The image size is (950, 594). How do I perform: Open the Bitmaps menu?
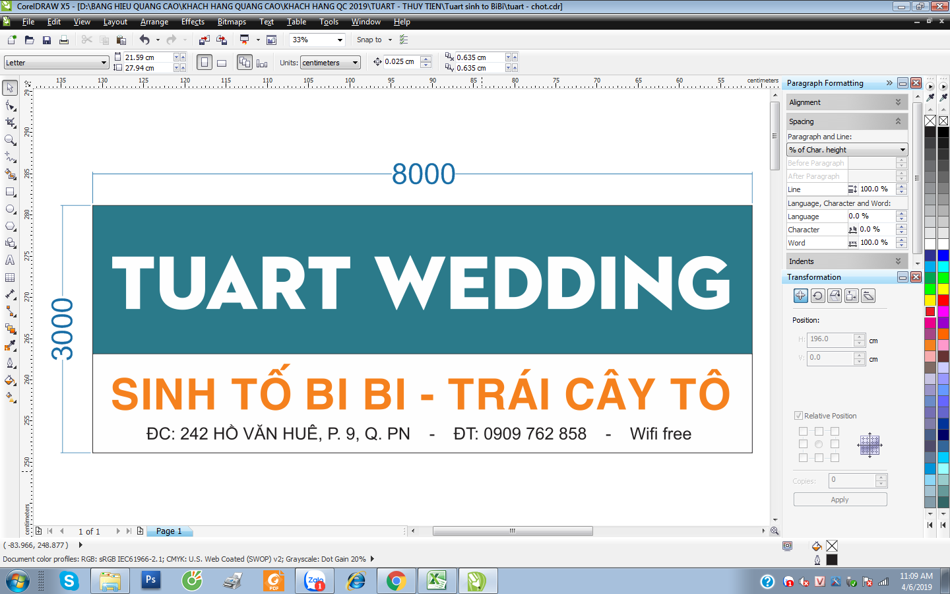[232, 22]
